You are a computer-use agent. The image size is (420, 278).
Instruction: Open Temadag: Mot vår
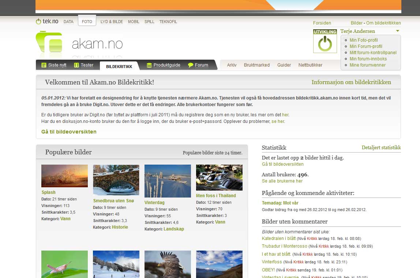pyautogui.click(x=280, y=203)
